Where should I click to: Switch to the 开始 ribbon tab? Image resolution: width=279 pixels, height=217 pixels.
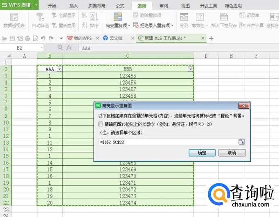(52, 6)
